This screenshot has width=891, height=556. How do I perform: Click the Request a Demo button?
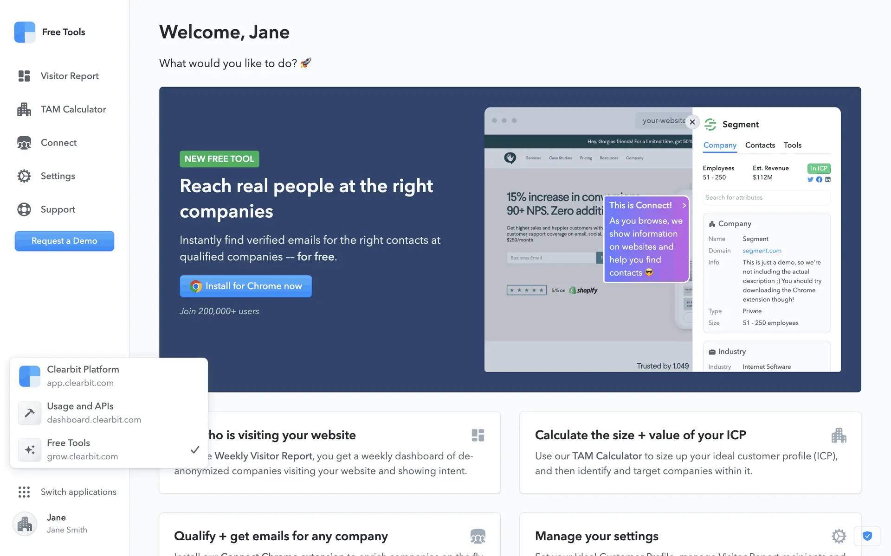[x=65, y=241]
